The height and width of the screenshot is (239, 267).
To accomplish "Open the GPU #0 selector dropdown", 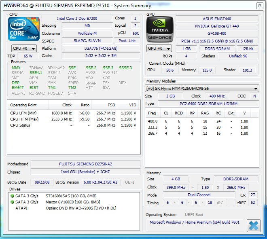I will (x=159, y=49).
